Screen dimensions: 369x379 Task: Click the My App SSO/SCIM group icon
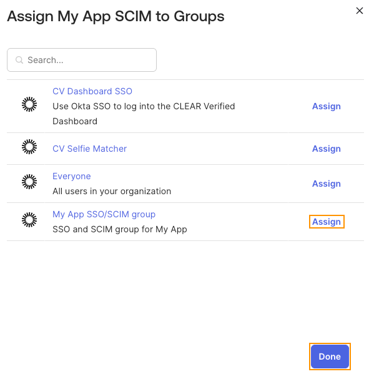coord(29,220)
